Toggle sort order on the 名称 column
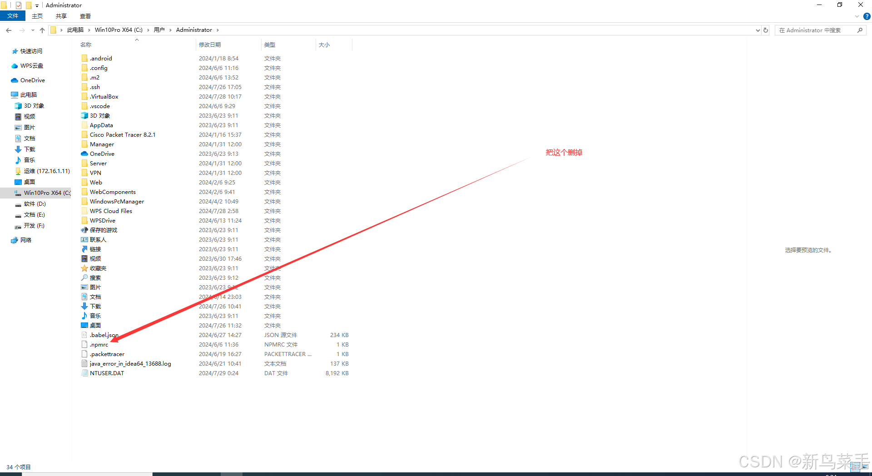872x476 pixels. (x=85, y=45)
